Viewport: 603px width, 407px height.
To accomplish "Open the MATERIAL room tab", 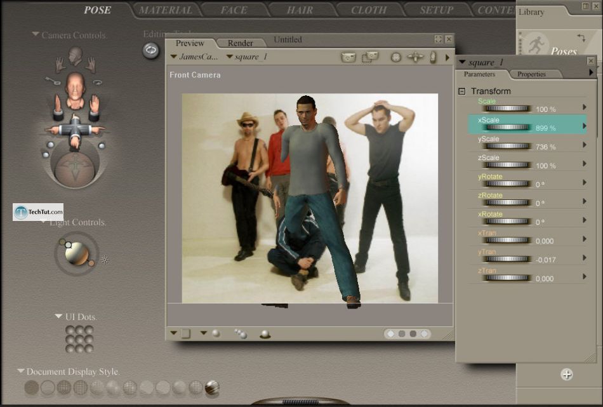I will 166,10.
